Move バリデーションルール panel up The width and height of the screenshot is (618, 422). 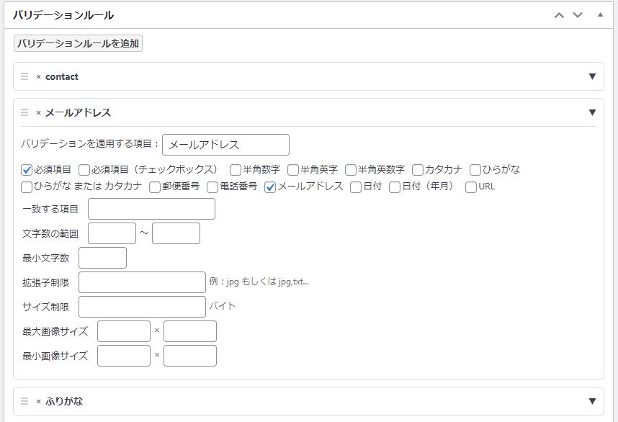click(x=559, y=15)
